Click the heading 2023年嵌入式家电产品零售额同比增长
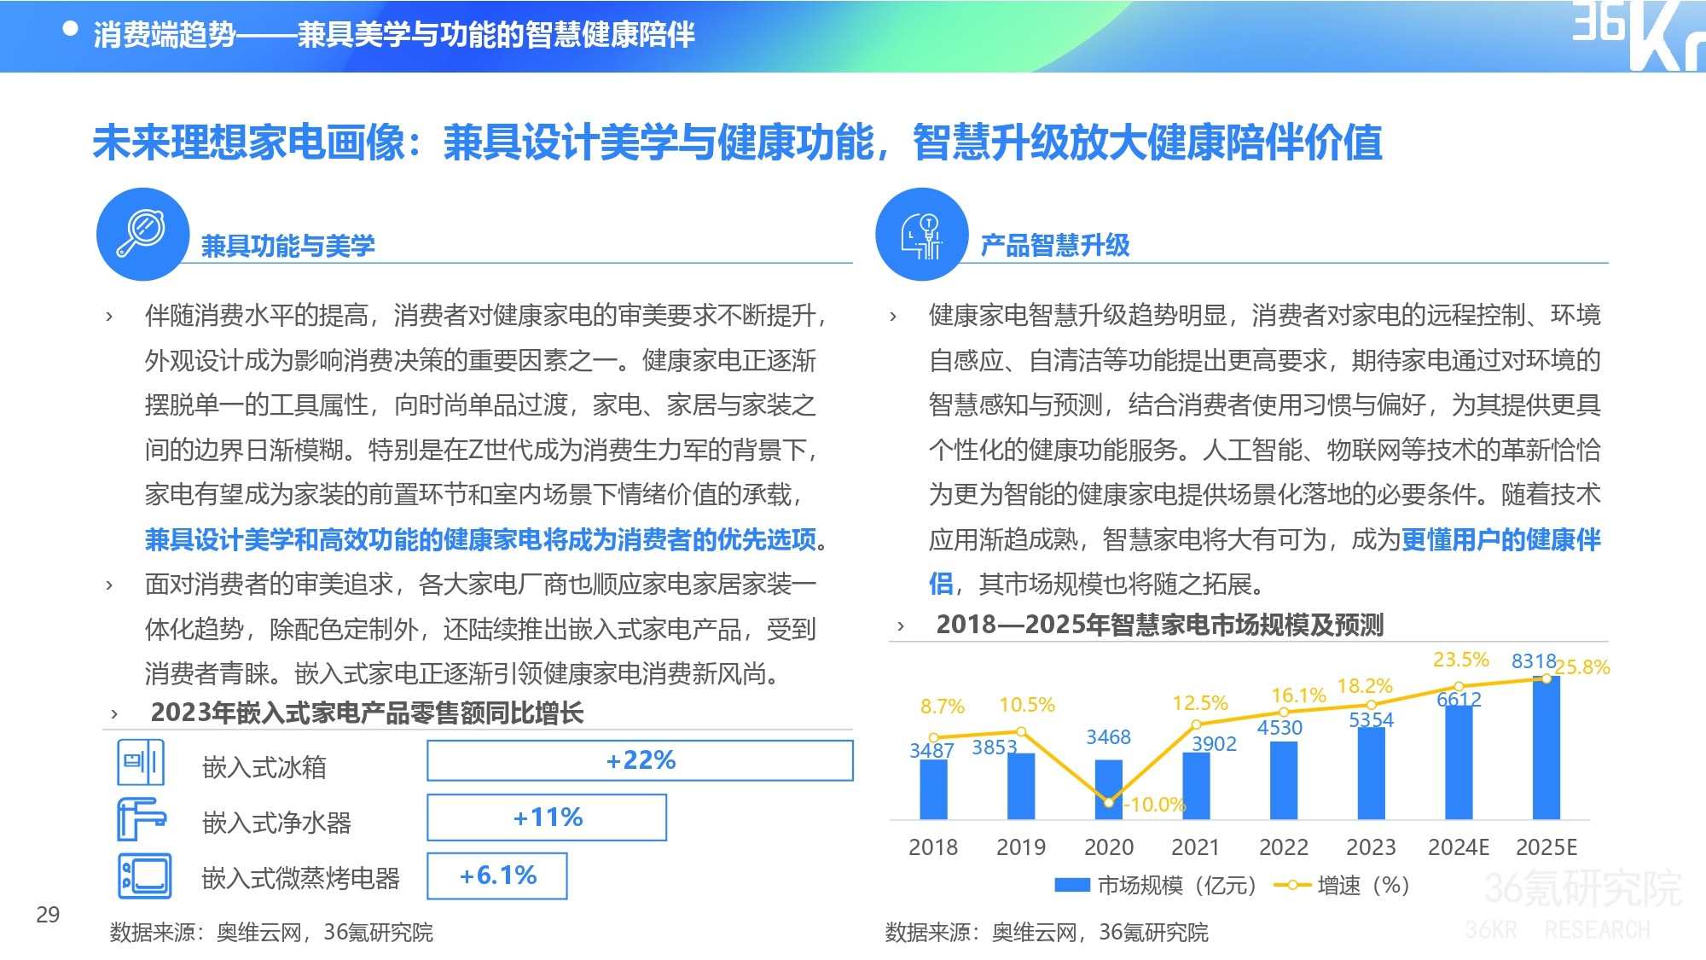Viewport: 1706px width, 960px height. click(367, 713)
